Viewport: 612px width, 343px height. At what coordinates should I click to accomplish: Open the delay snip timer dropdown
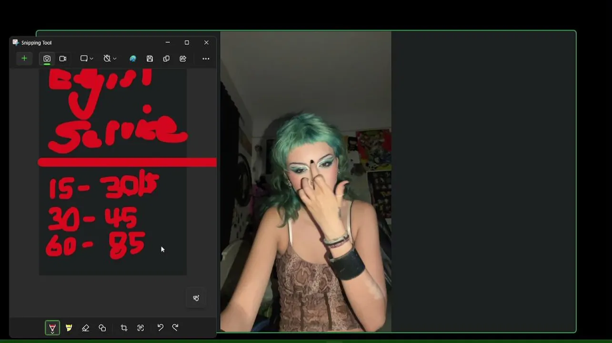[x=110, y=59]
